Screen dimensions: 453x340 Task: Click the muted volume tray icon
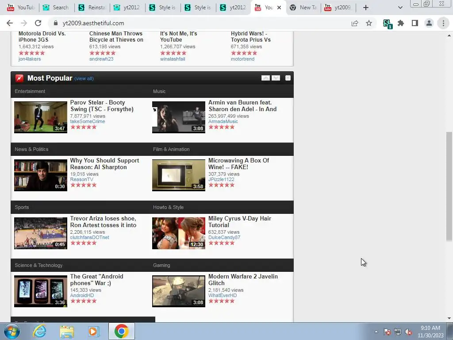[408, 332]
